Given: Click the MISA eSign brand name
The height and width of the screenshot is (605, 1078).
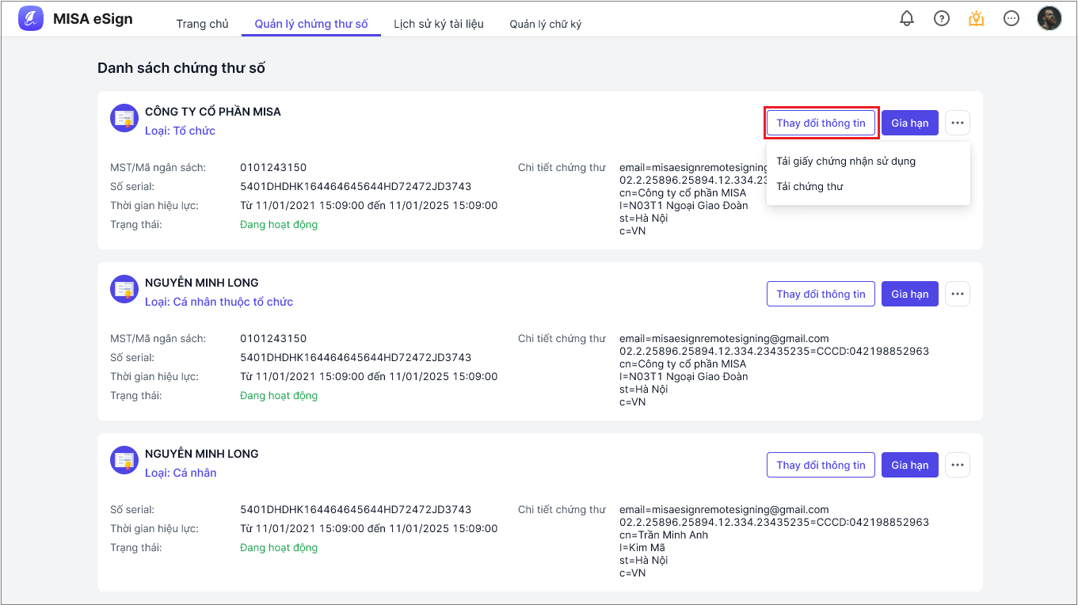Looking at the screenshot, I should click(x=93, y=18).
